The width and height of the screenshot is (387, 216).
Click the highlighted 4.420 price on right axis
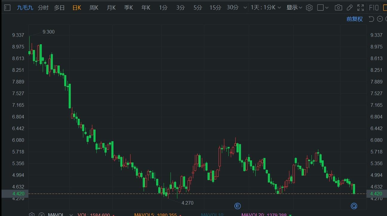(x=376, y=194)
